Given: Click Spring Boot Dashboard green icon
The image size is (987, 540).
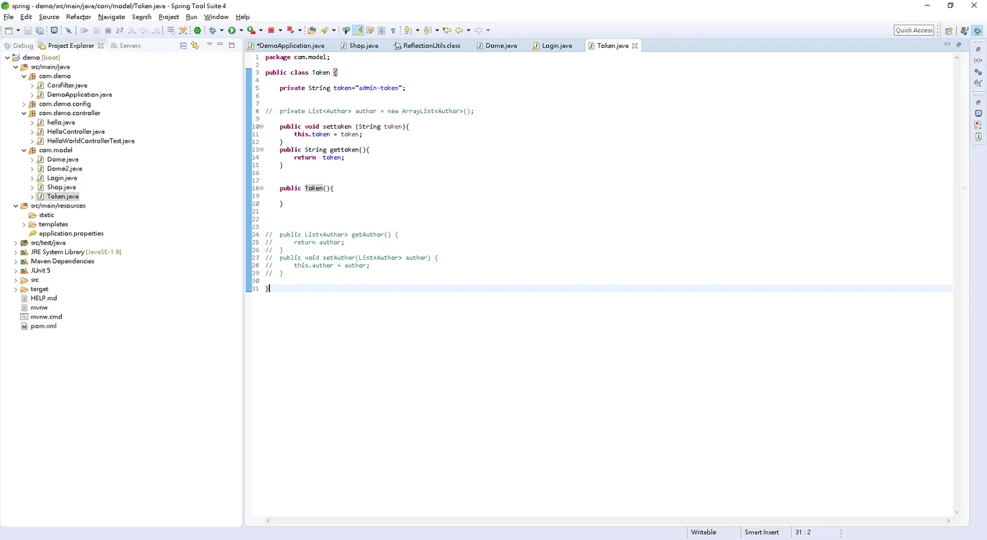Looking at the screenshot, I should tap(197, 30).
